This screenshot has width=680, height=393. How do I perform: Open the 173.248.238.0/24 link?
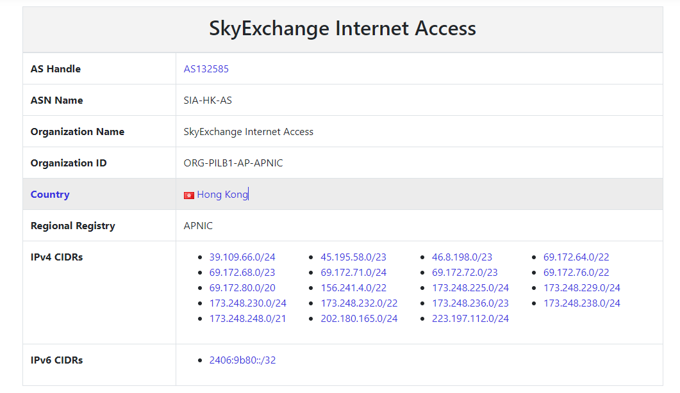[x=581, y=303]
